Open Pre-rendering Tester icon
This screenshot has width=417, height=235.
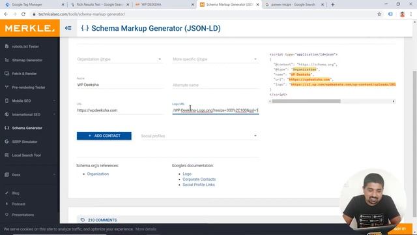click(x=7, y=87)
